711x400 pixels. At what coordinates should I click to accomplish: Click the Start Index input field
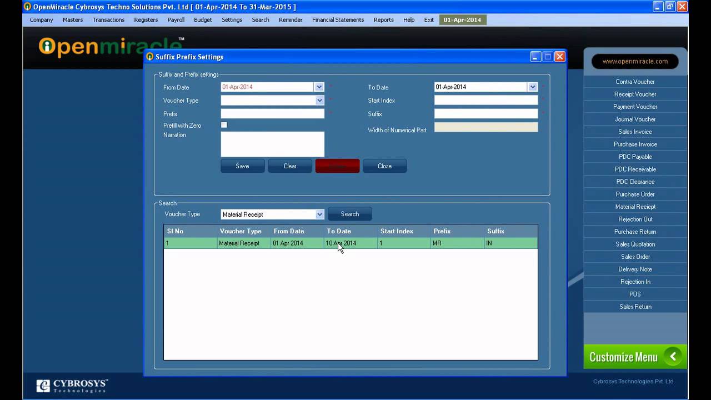(x=486, y=101)
